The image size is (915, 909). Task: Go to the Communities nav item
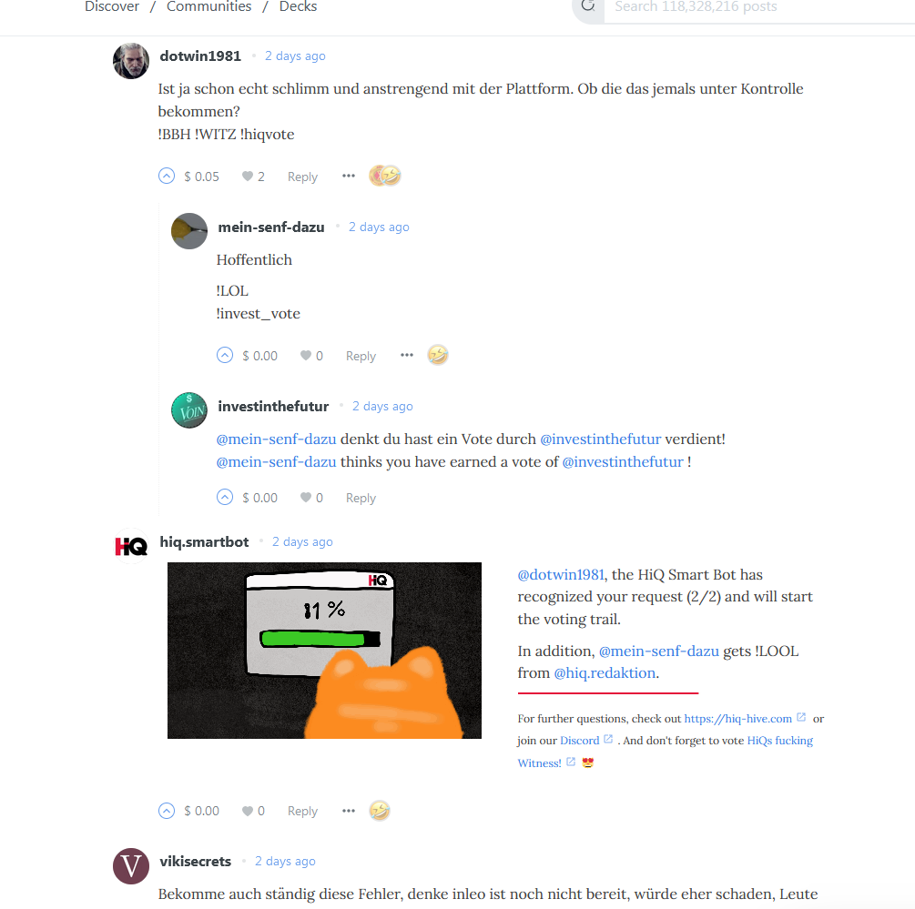[208, 6]
